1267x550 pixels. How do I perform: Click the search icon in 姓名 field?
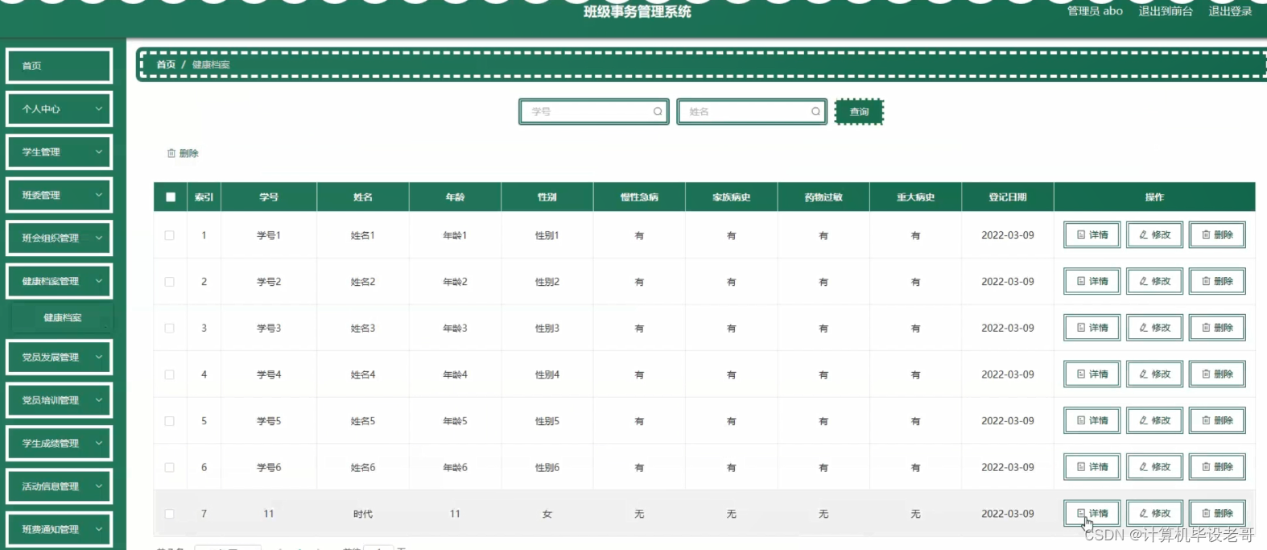815,112
